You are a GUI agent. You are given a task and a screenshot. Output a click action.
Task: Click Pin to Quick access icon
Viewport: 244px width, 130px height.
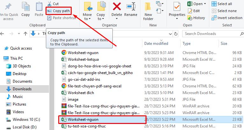tap(8, 6)
